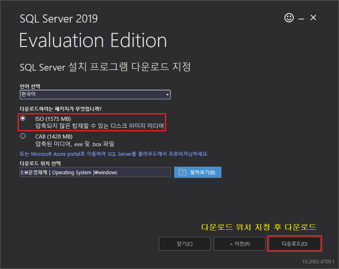
Task: Click the '압축되지 않은 탑재할 수 있는 디스크 이미지 미디어' description
Action: [x=99, y=126]
